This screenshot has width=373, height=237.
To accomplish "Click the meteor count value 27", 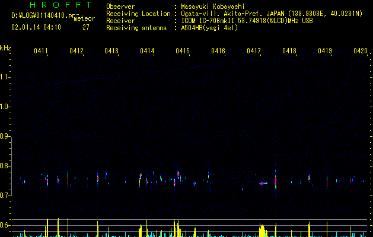I will click(86, 27).
